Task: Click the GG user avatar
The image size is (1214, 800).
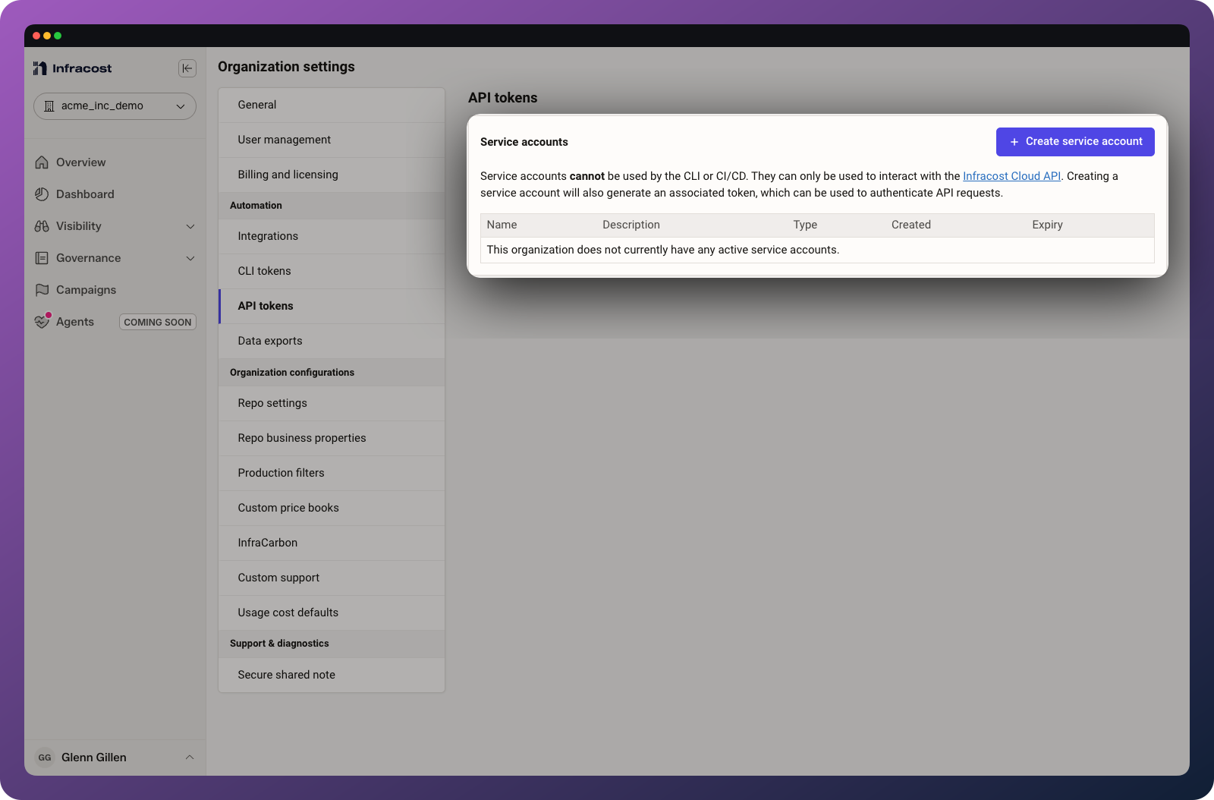Action: click(45, 757)
